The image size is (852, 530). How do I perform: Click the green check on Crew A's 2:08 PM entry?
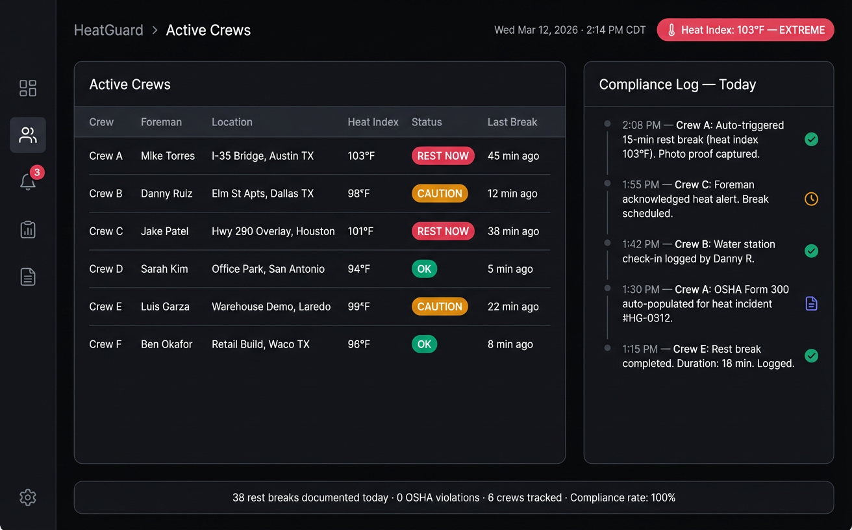coord(811,139)
